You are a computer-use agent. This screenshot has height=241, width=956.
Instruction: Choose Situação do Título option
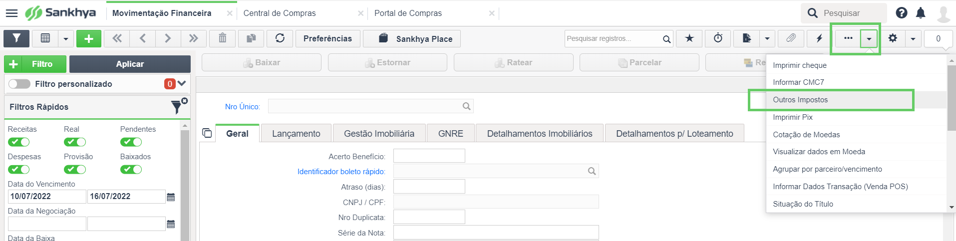click(856, 204)
